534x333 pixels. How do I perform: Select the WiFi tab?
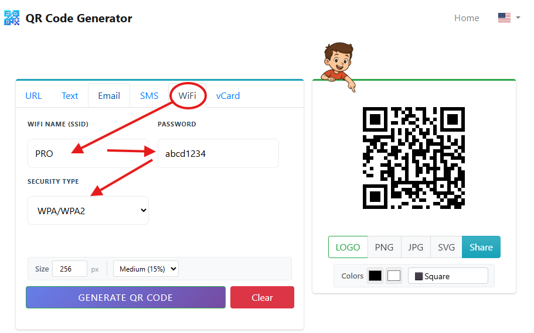click(188, 95)
